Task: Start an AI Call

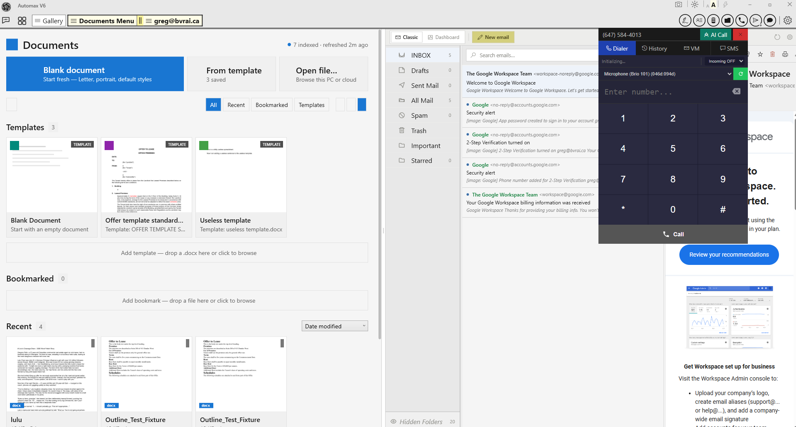Action: pyautogui.click(x=716, y=35)
